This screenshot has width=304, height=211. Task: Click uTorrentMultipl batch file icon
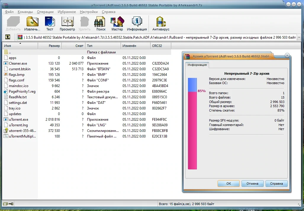tap(6, 136)
